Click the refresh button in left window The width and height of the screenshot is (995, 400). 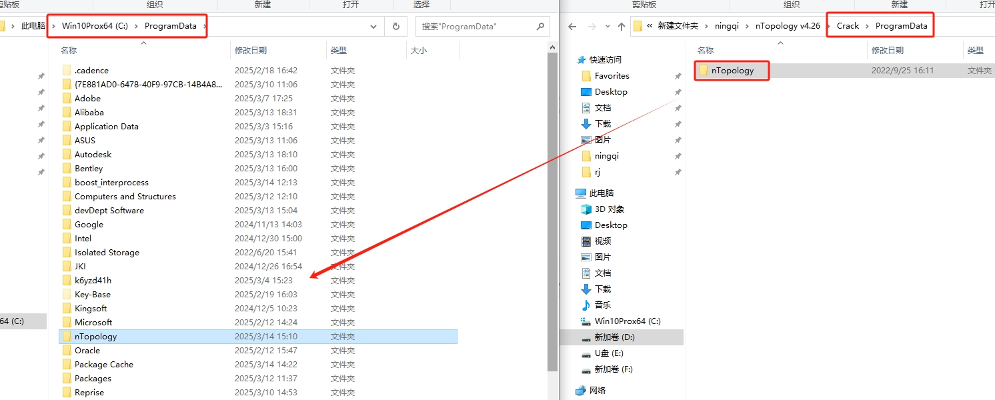pyautogui.click(x=395, y=27)
